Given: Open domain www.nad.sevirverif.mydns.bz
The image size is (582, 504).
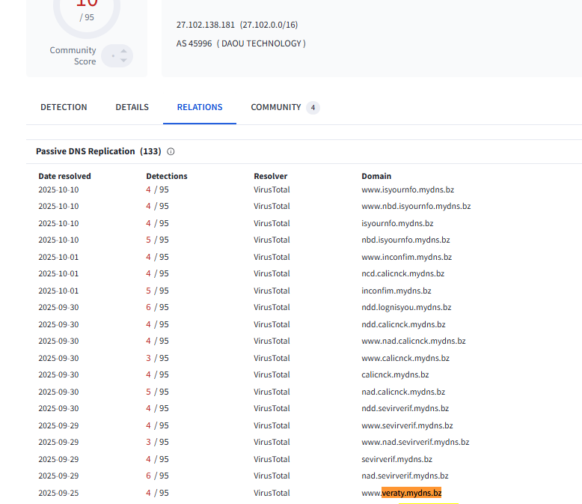Looking at the screenshot, I should 415,443.
